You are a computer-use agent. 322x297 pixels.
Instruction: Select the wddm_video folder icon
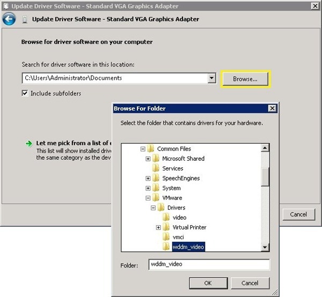166,247
